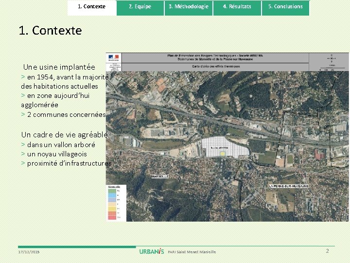Click the 'LA PENNE-SUR-HUVEAUNE' label on the map

click(289, 186)
